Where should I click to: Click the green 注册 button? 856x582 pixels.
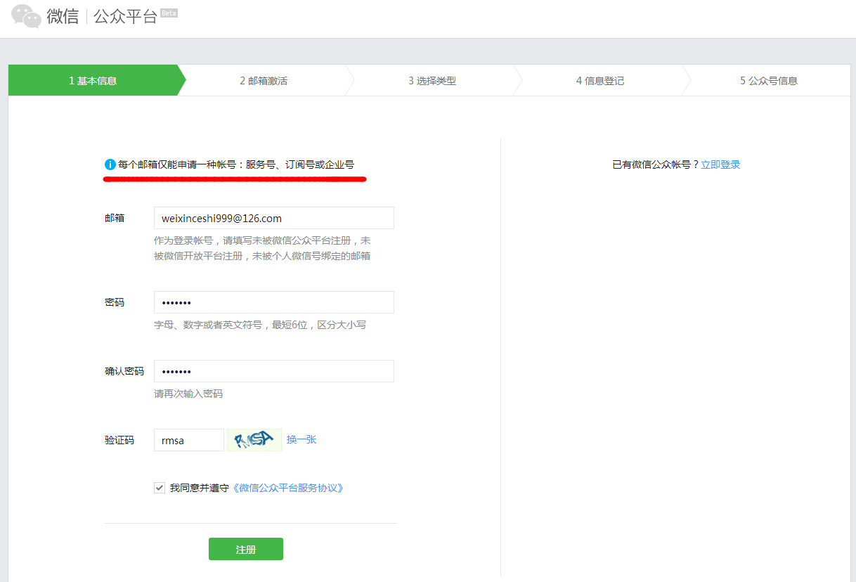tap(246, 549)
